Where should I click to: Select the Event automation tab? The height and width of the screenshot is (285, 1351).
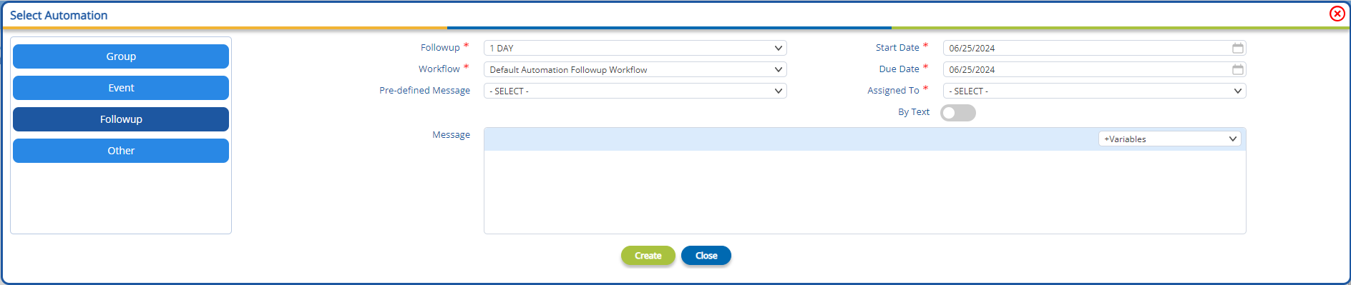(121, 88)
